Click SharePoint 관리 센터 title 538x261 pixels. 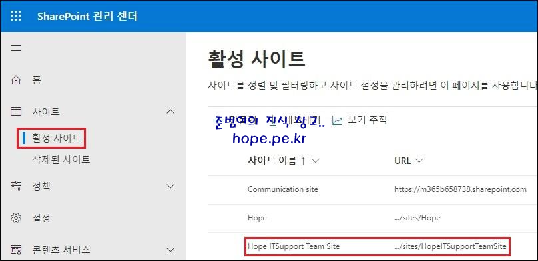87,16
